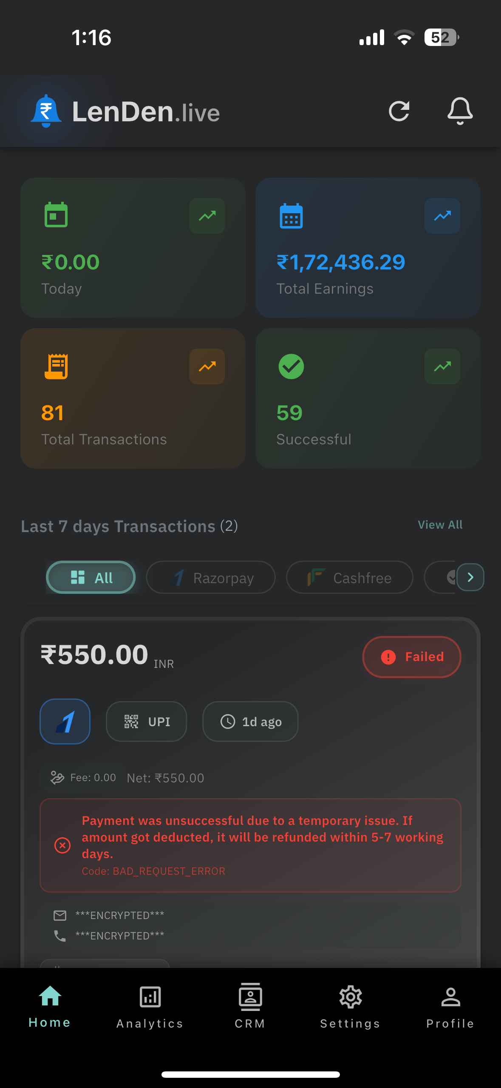Tap the Razorpay logo on the transaction card
This screenshot has width=501, height=1088.
click(x=65, y=722)
